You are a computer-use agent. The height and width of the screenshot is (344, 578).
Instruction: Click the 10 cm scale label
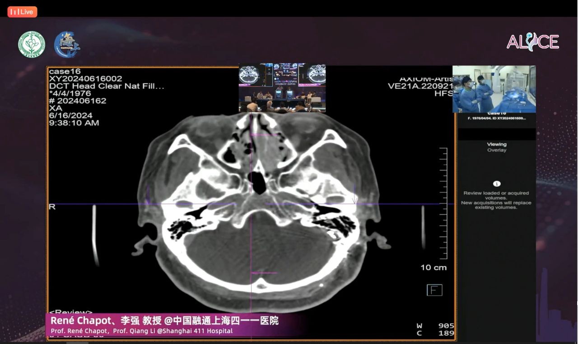(x=433, y=268)
